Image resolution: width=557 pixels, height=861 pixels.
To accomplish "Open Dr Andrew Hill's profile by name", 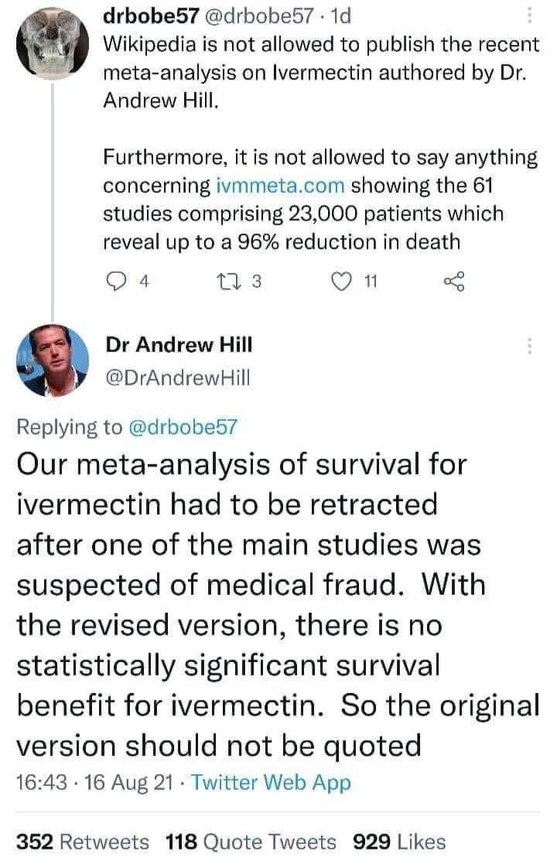I will [x=178, y=344].
